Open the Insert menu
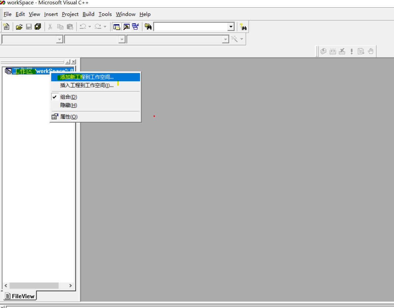 pos(51,14)
